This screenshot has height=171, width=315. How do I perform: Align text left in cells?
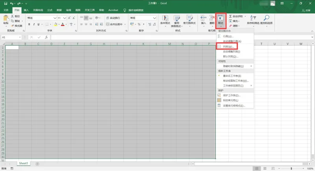pos(82,24)
